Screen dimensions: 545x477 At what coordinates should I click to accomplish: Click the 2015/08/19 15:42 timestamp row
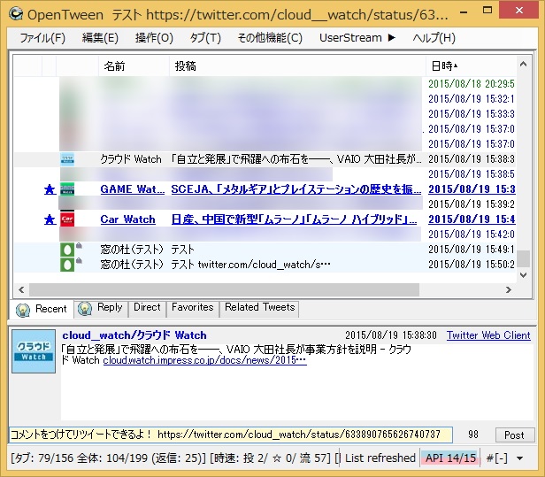(471, 234)
